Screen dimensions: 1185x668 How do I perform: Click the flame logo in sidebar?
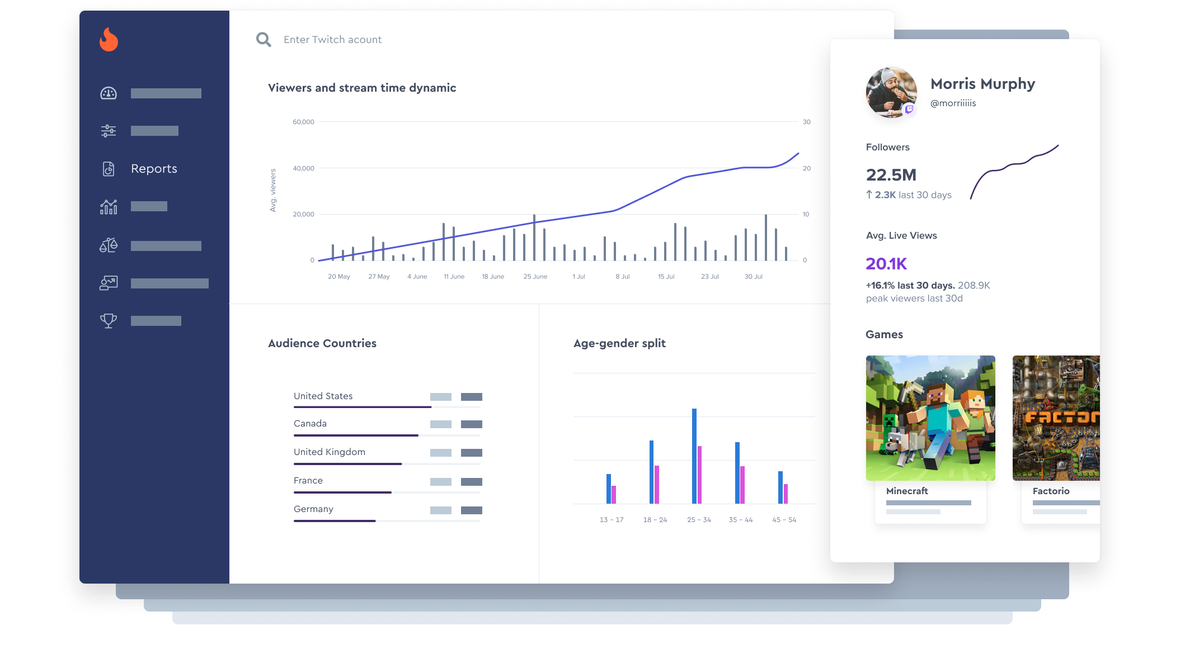coord(109,40)
